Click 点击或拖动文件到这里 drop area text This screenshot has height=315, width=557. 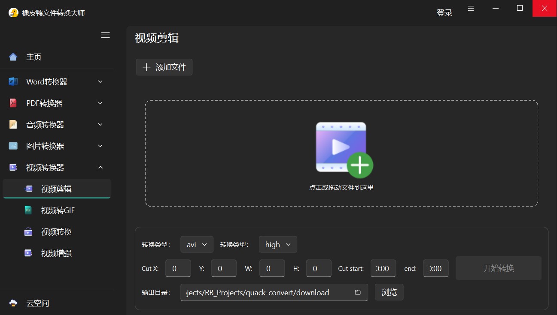pyautogui.click(x=341, y=188)
